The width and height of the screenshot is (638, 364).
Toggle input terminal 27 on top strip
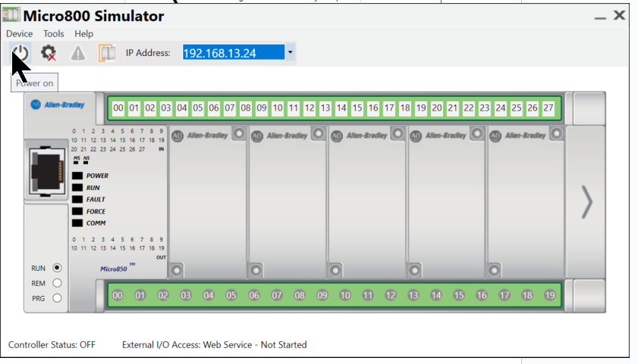548,108
